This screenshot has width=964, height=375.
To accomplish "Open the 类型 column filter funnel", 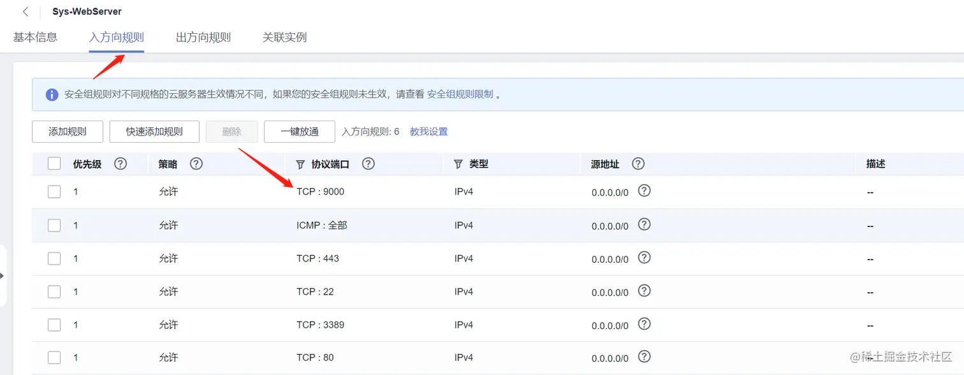I will (458, 165).
